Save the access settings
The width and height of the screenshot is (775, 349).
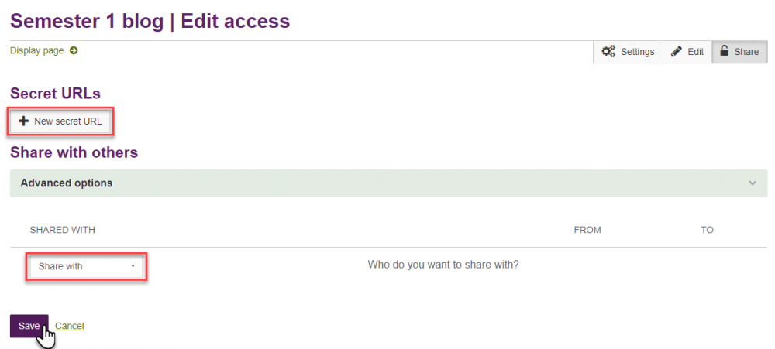tap(29, 326)
